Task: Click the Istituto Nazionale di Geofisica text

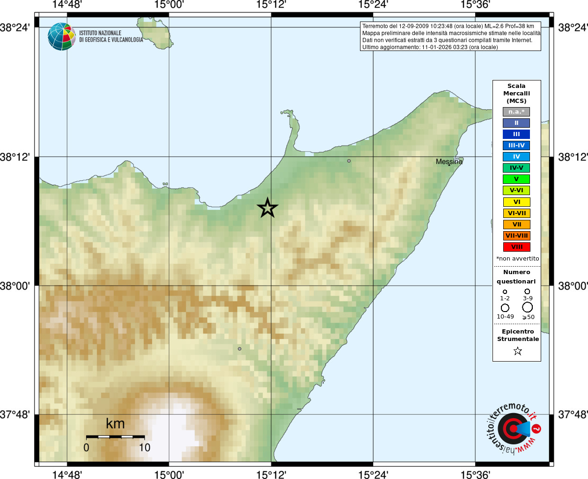Action: pyautogui.click(x=111, y=36)
